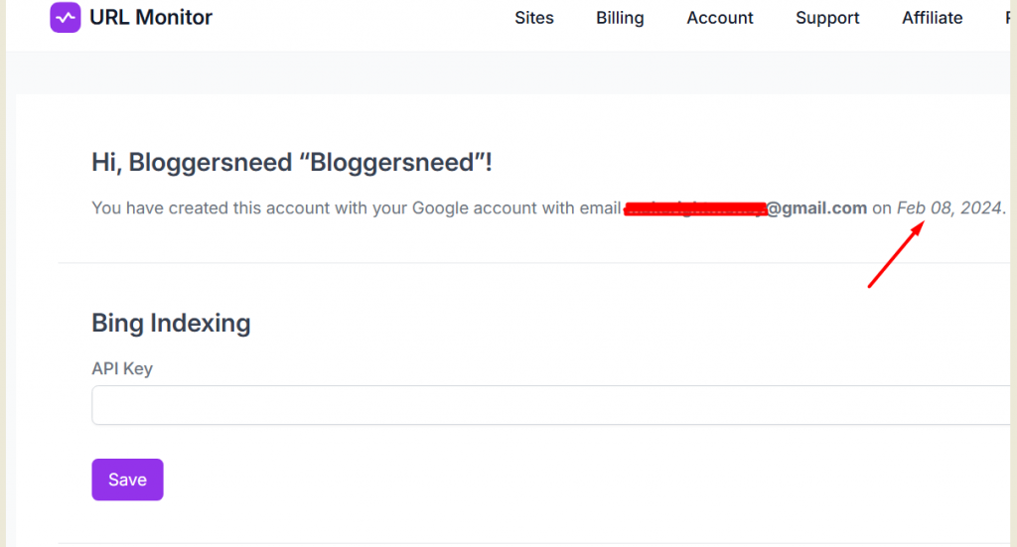Open the Affiliate nav item
The width and height of the screenshot is (1017, 547).
pyautogui.click(x=932, y=18)
